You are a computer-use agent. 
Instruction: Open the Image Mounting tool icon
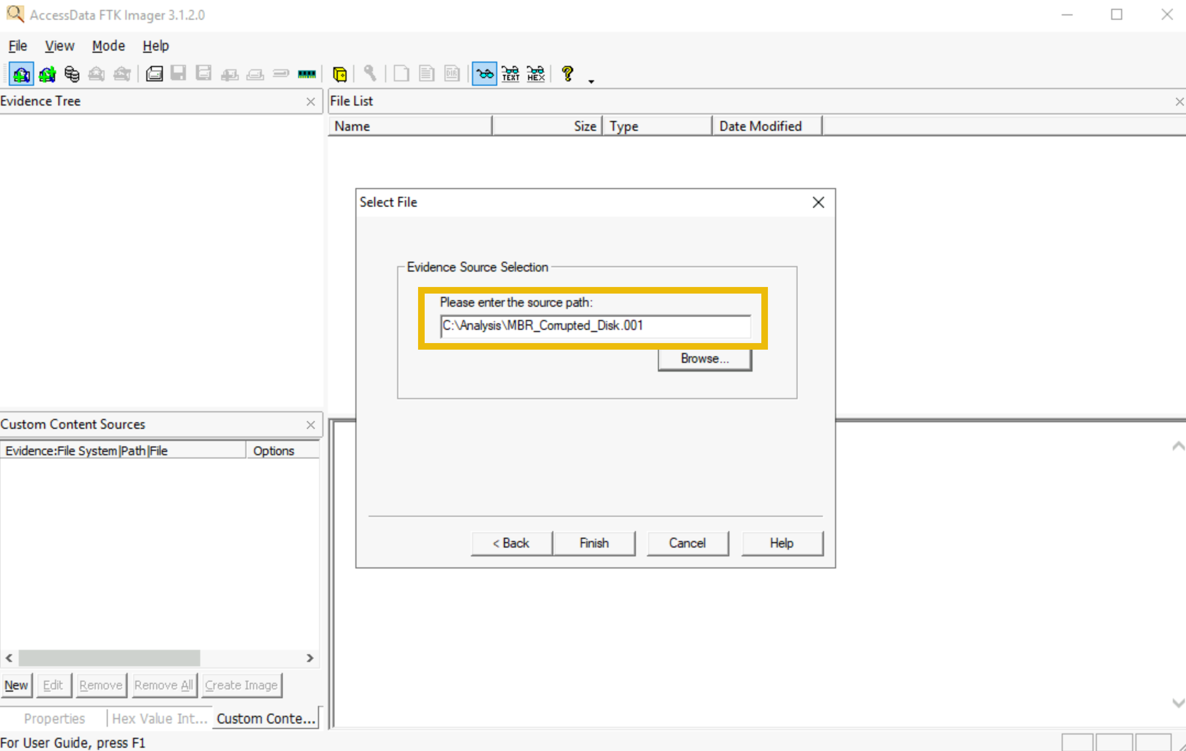point(72,74)
